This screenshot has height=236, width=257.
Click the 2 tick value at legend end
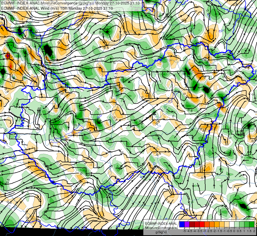254,231
